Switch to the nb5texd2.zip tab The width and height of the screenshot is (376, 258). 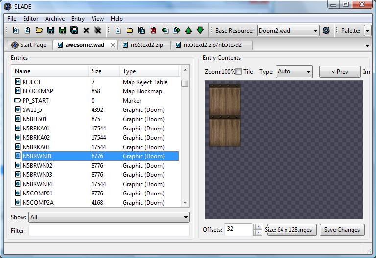(144, 45)
